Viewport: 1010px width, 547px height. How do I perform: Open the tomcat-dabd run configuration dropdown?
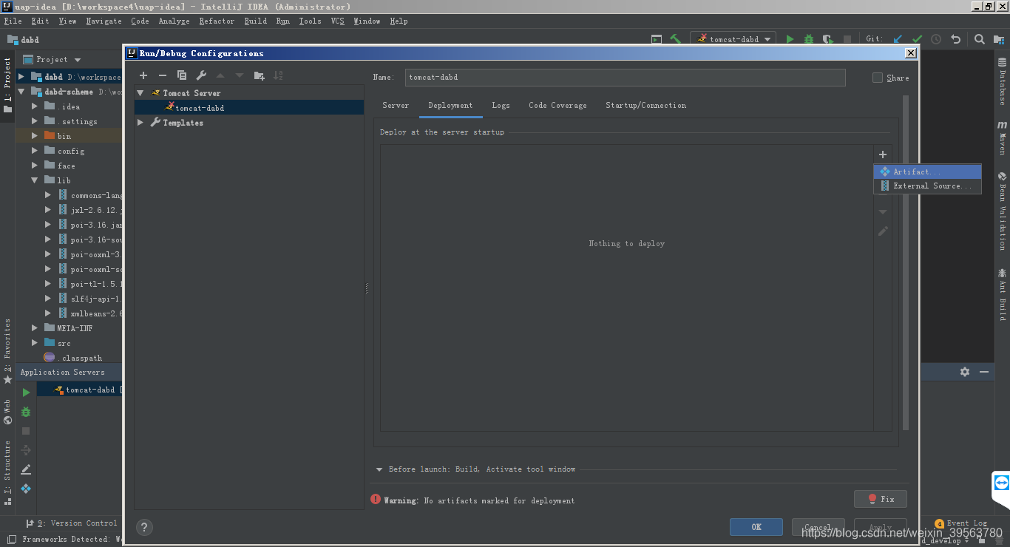tap(734, 39)
